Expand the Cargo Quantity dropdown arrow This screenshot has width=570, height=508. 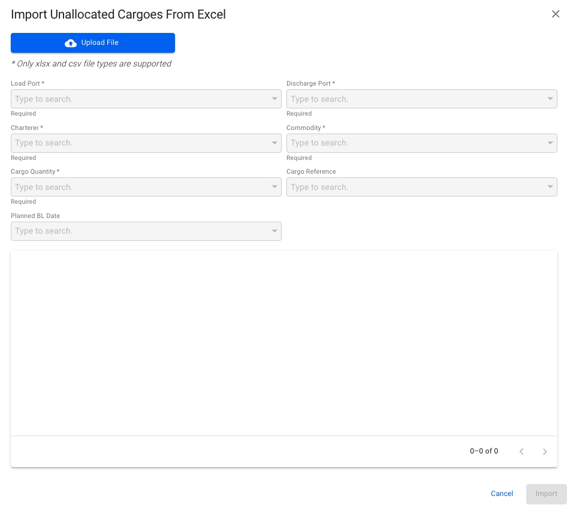[x=275, y=187]
